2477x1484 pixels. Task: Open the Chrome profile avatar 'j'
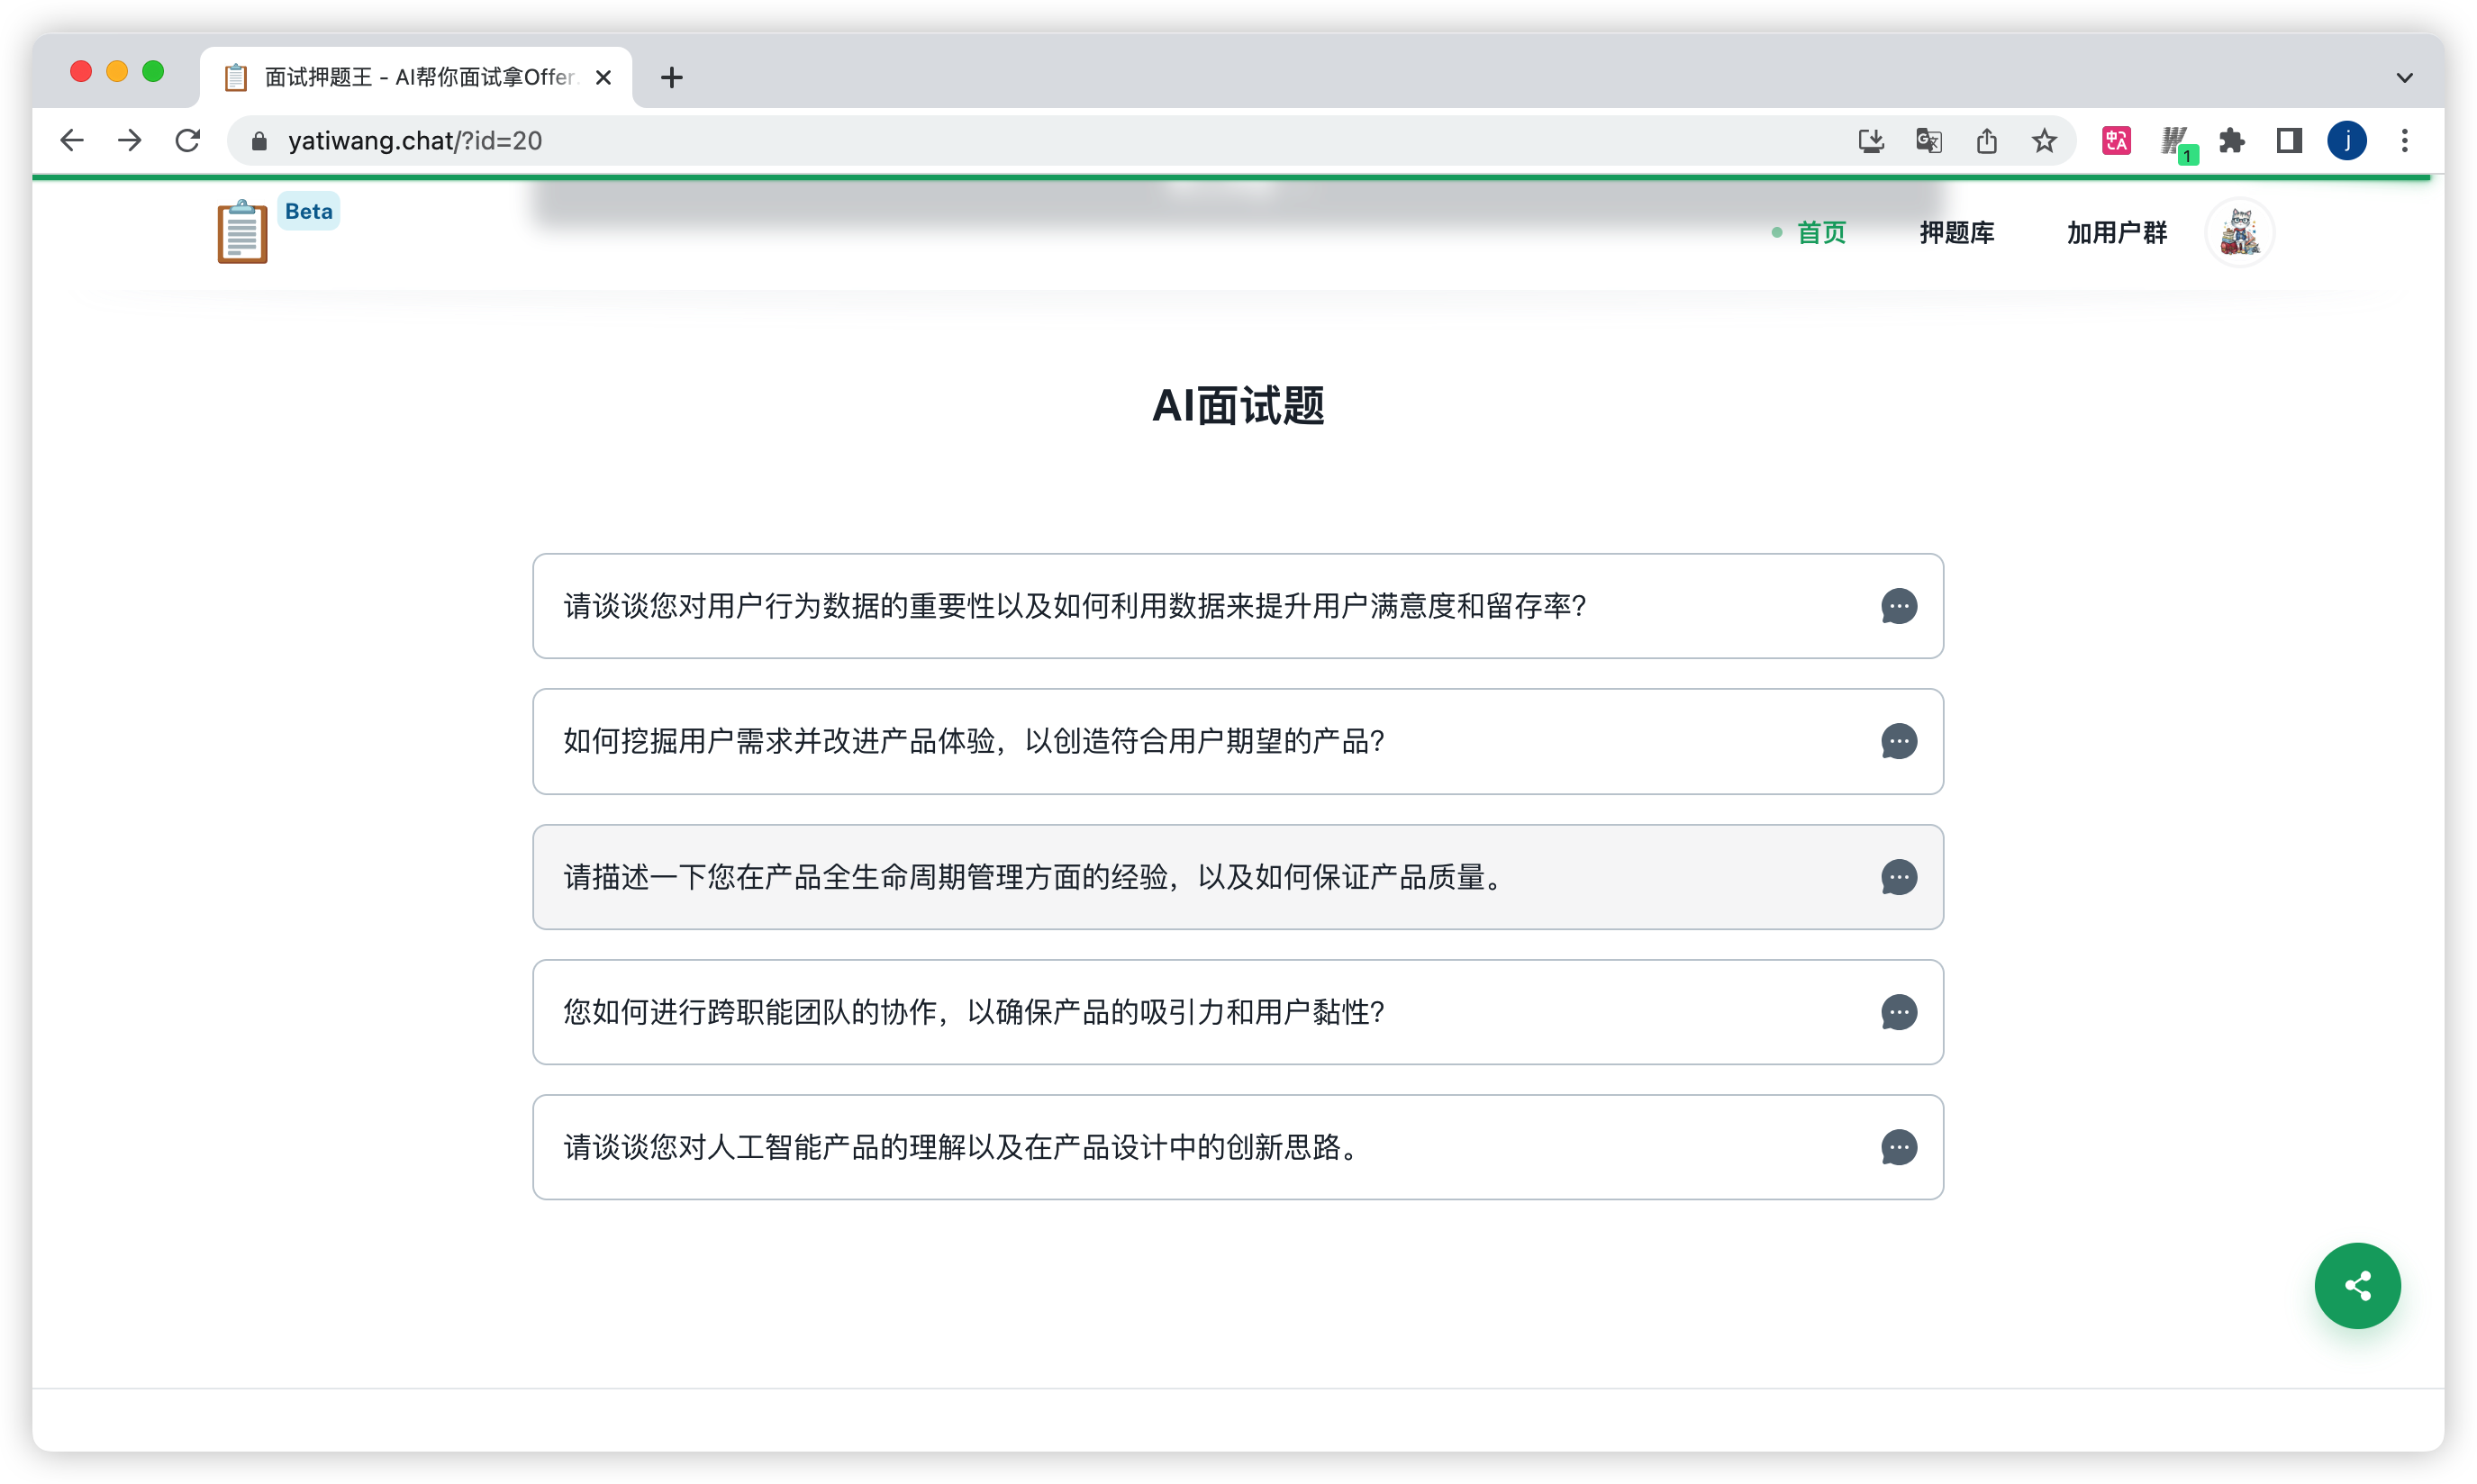[x=2346, y=141]
